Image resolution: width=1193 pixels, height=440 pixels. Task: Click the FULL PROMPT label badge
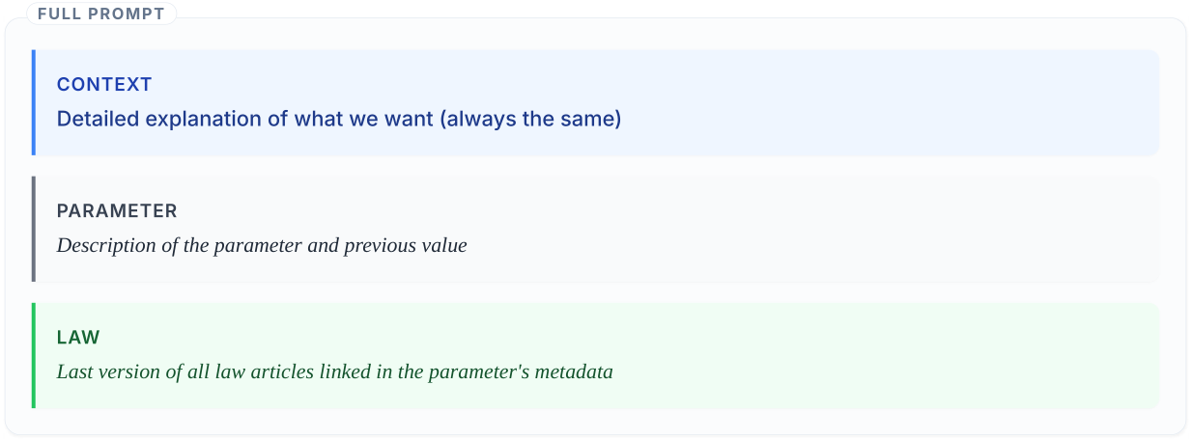99,14
